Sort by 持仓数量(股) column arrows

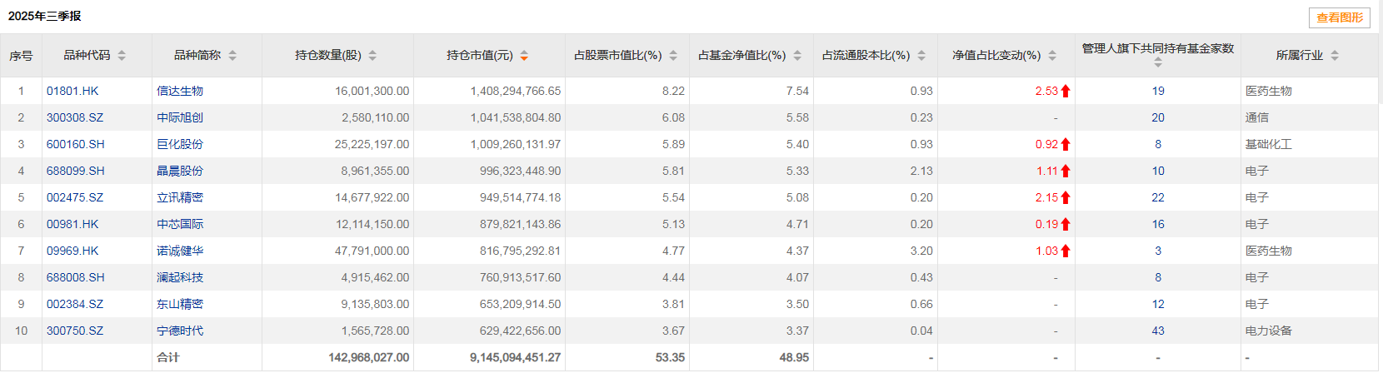click(372, 56)
